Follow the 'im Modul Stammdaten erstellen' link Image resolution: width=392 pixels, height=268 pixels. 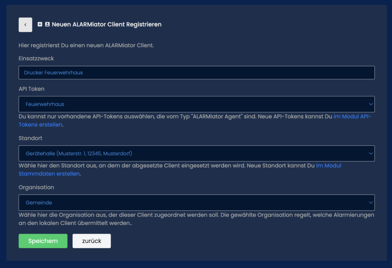pyautogui.click(x=328, y=166)
